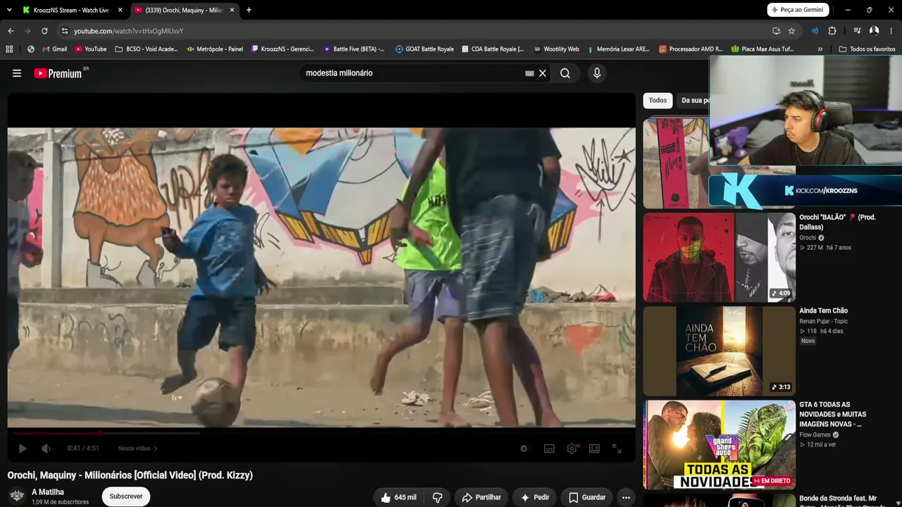The image size is (902, 507).
Task: Open more actions ellipsis menu
Action: pos(626,497)
